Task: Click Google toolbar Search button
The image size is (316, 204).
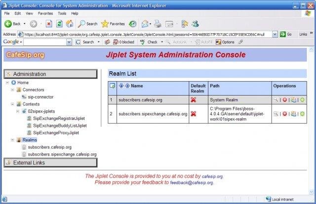Action: (85, 42)
